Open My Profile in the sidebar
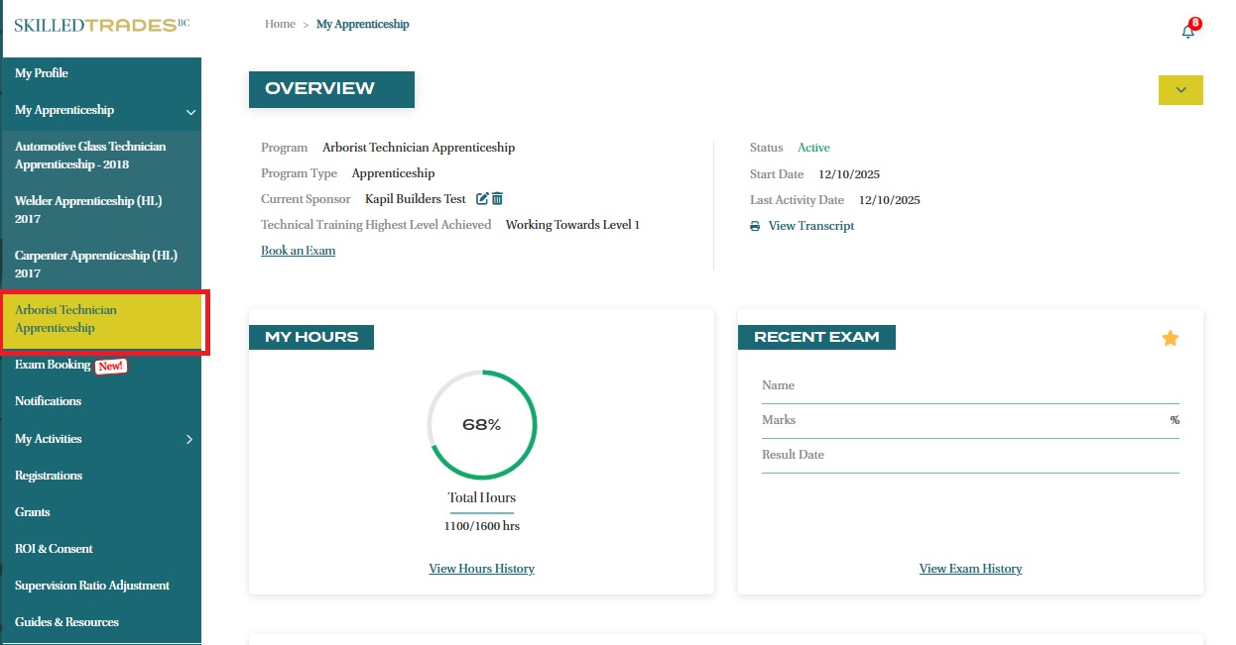 tap(42, 73)
